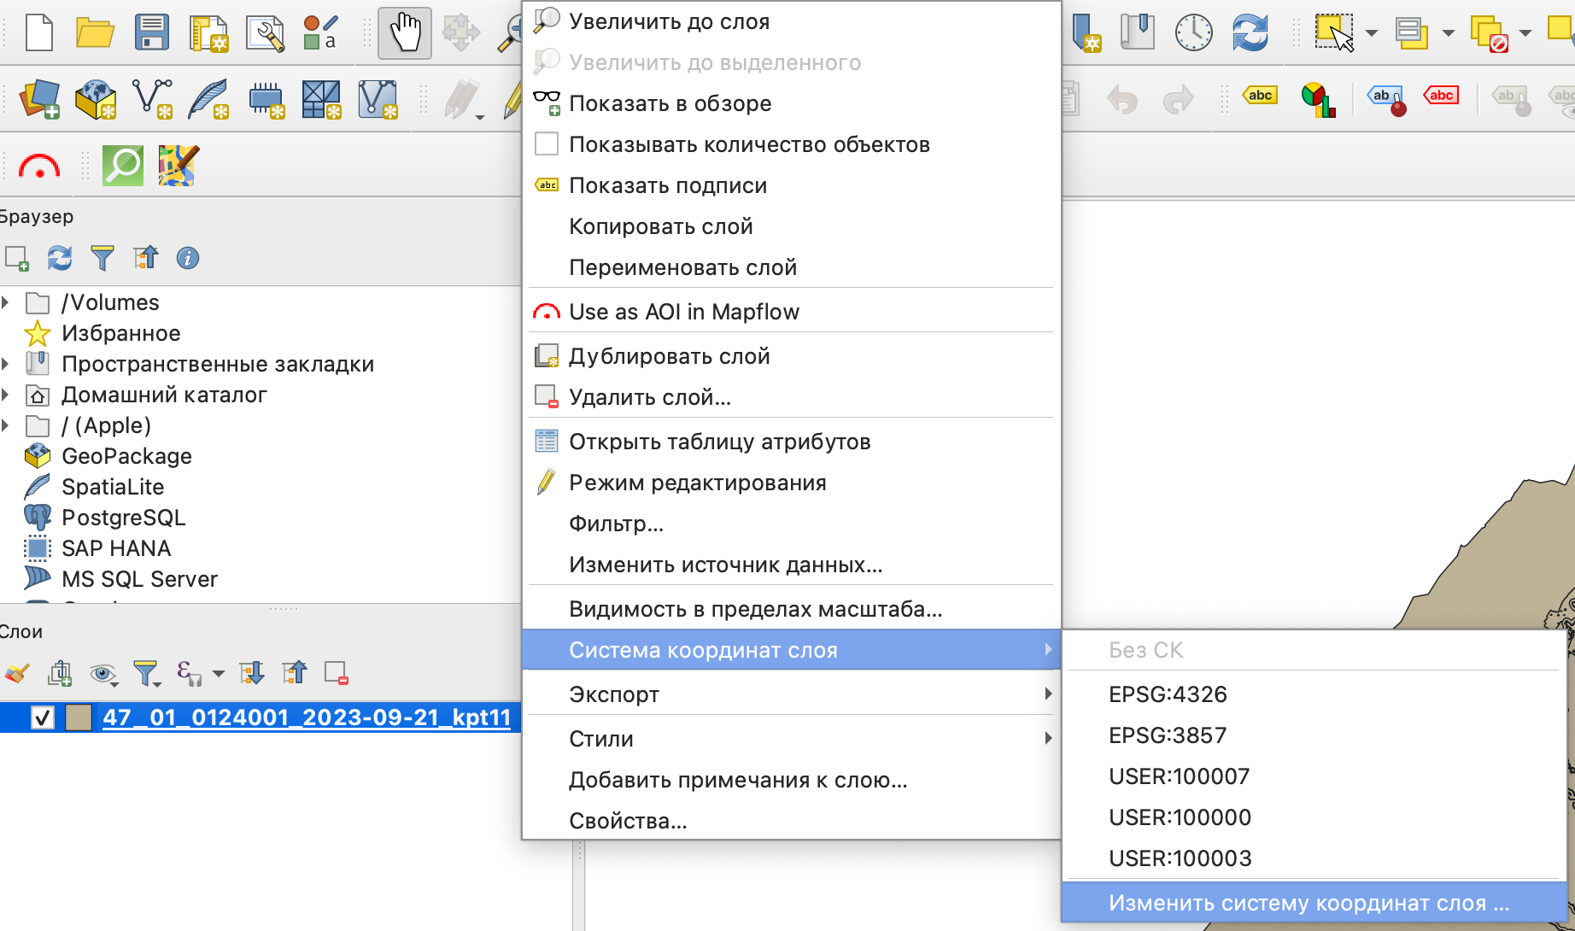Click the beige layer symbol color swatch
The image size is (1575, 931).
(x=79, y=717)
